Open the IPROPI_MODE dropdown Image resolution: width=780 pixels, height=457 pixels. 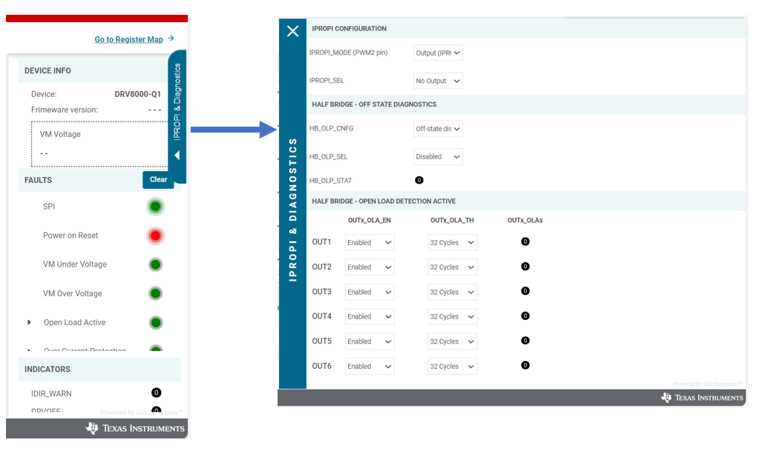(x=438, y=53)
